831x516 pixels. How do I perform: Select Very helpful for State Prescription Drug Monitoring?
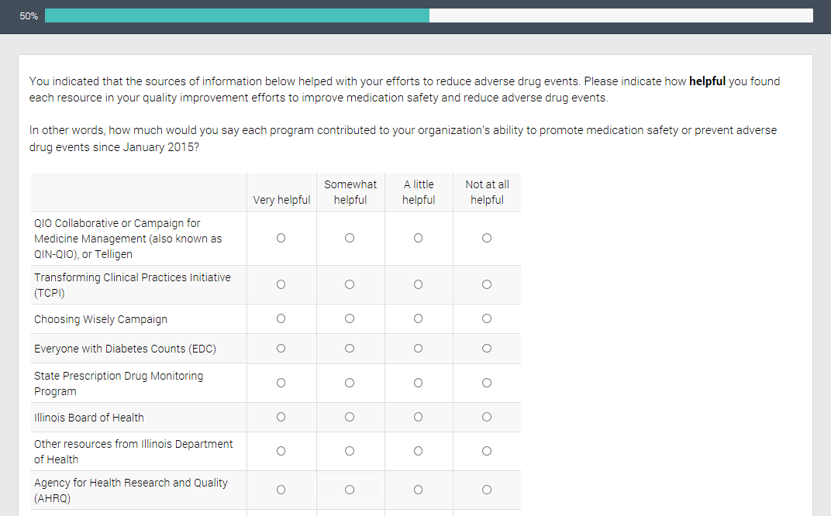(x=281, y=383)
